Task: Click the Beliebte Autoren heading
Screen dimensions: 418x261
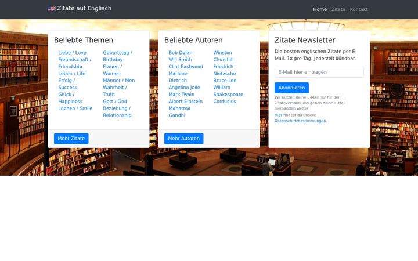Action: coord(193,40)
